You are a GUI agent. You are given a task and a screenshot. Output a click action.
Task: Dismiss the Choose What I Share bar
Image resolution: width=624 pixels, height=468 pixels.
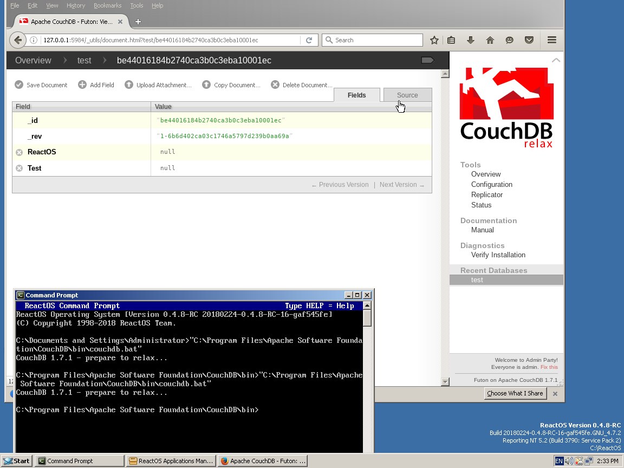(555, 394)
